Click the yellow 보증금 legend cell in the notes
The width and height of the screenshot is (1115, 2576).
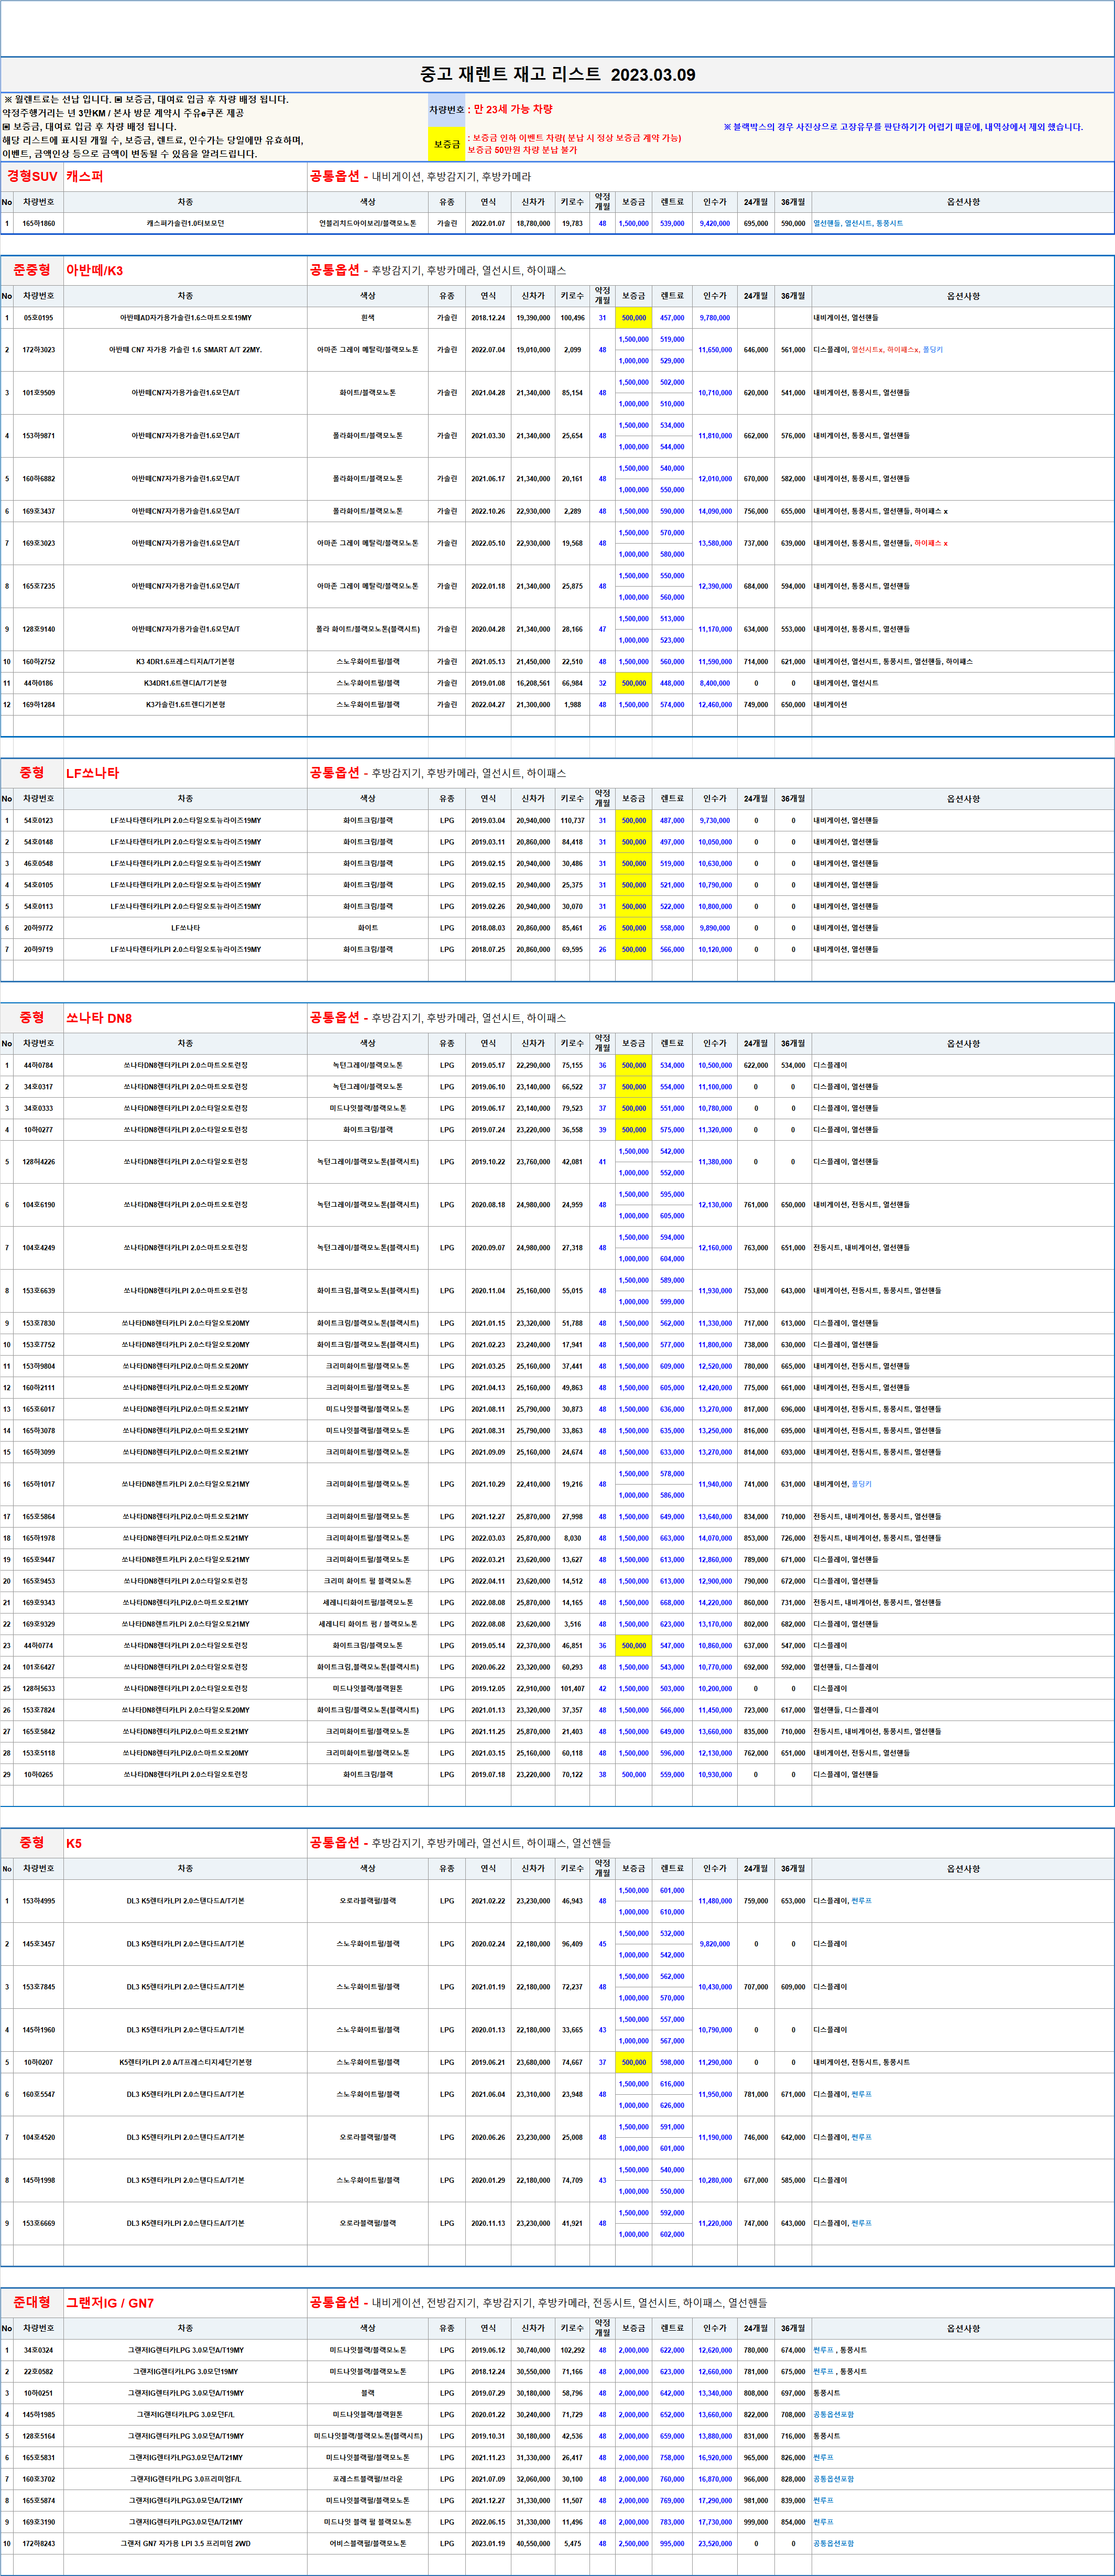click(x=446, y=144)
